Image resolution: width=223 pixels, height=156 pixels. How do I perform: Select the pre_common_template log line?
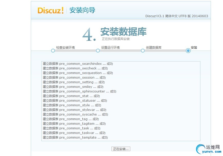(x=75, y=138)
